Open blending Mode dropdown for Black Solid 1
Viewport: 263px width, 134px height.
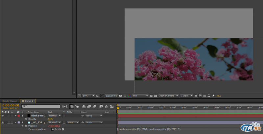click(x=55, y=116)
